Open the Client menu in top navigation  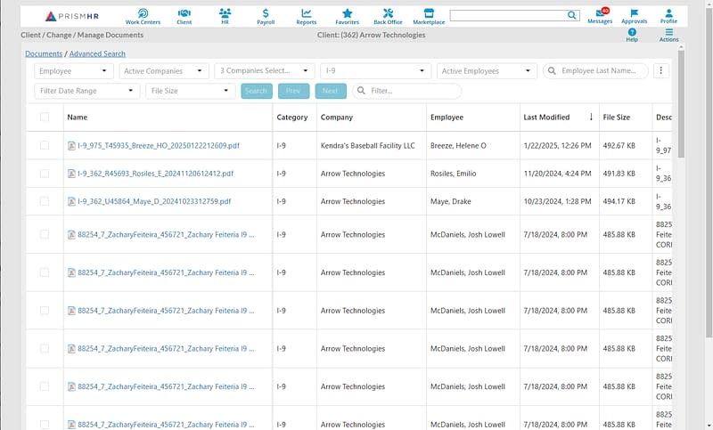tap(184, 15)
